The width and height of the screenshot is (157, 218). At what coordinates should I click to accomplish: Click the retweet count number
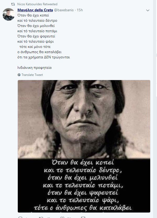coord(48,217)
